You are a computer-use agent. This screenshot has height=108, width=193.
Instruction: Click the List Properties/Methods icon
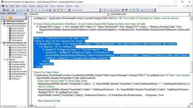(104, 10)
